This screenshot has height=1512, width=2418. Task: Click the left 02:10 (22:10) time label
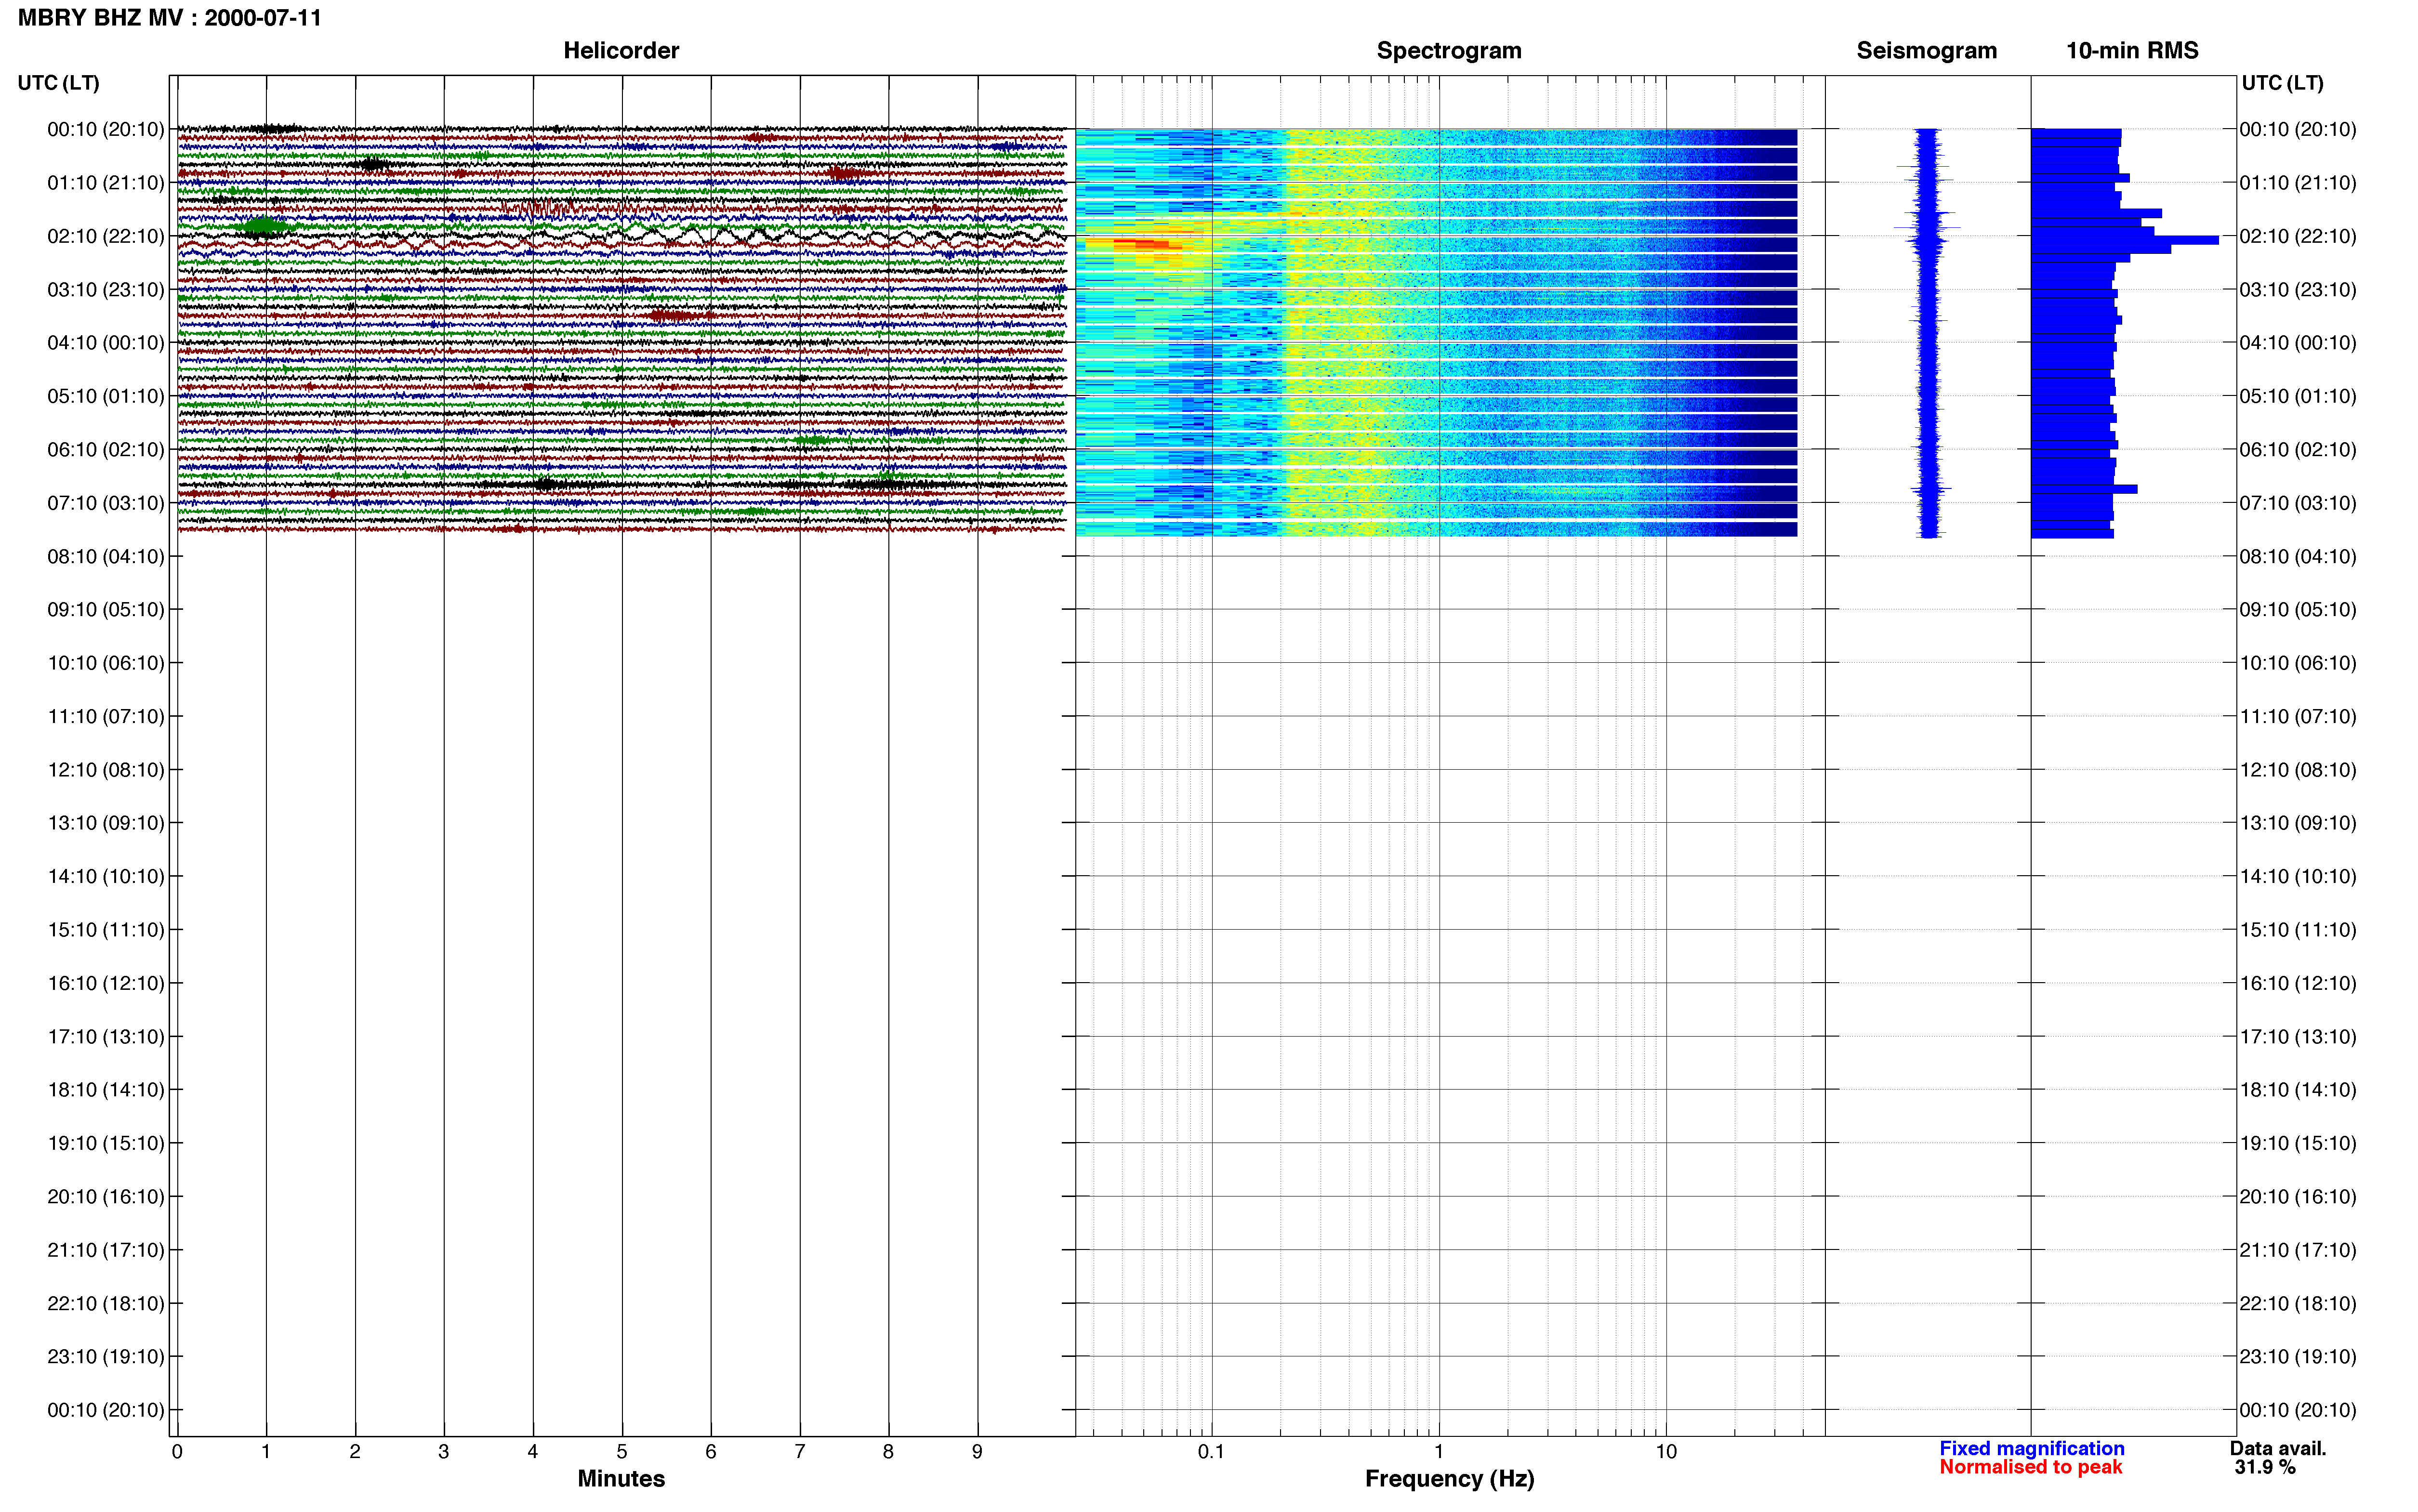pos(105,236)
